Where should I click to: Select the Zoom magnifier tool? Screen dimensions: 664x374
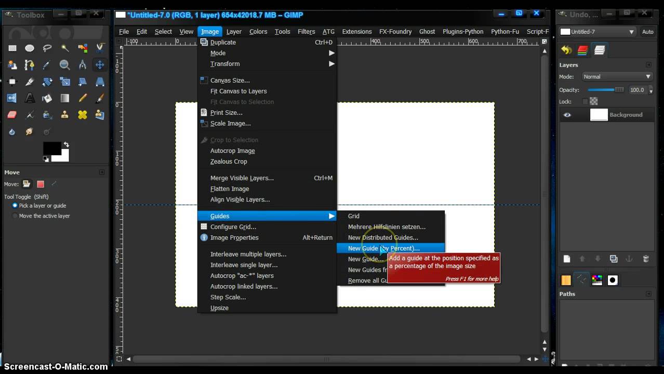coord(65,65)
